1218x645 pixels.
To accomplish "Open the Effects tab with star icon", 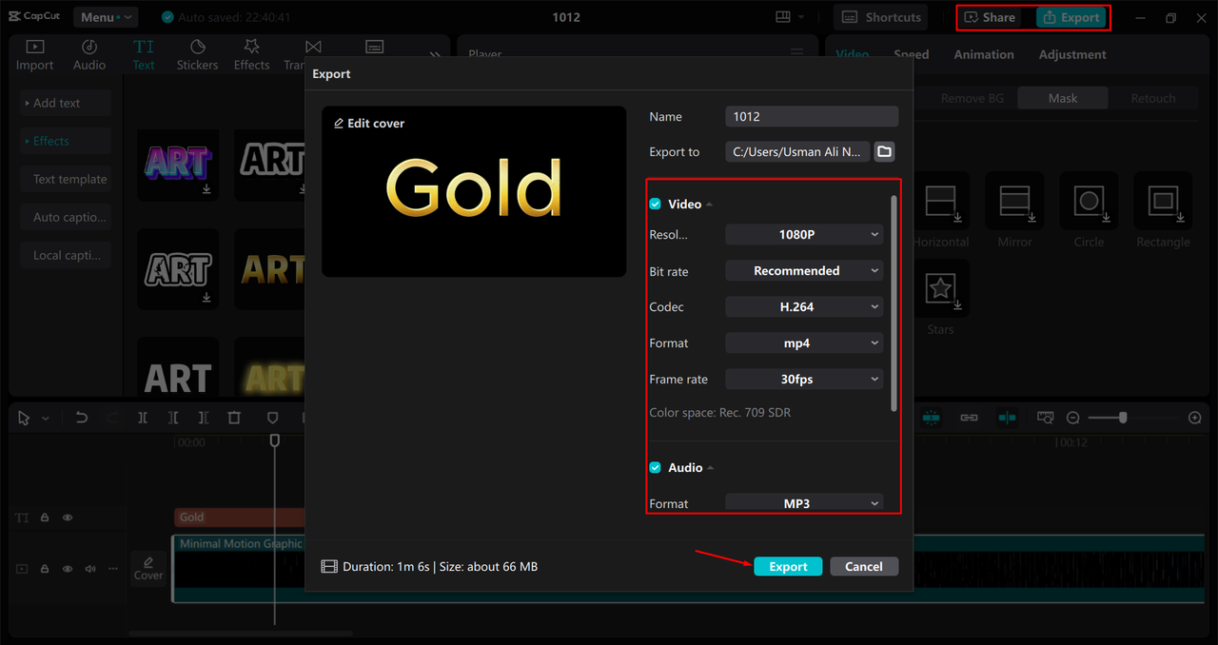I will [x=251, y=55].
